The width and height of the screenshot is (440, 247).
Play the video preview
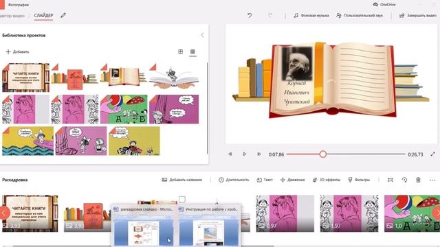[x=245, y=154]
